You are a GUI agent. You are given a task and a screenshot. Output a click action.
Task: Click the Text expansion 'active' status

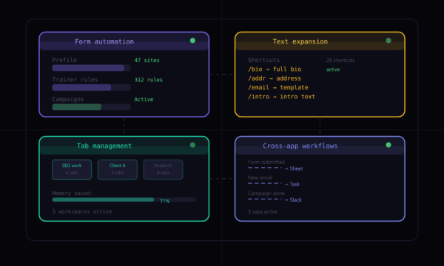pyautogui.click(x=333, y=69)
